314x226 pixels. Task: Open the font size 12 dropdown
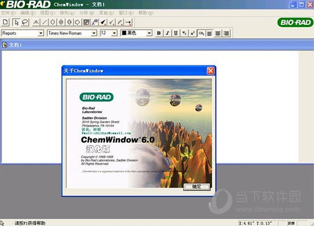click(114, 33)
